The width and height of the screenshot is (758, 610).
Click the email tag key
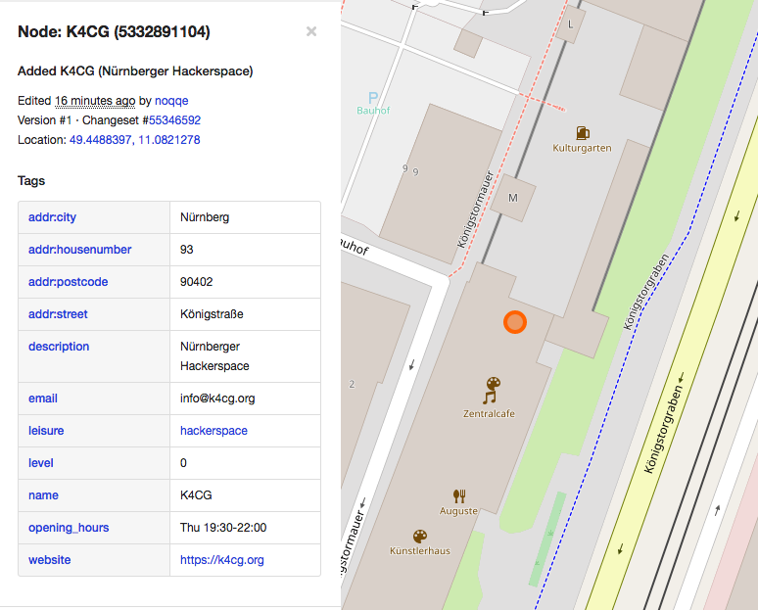point(43,399)
